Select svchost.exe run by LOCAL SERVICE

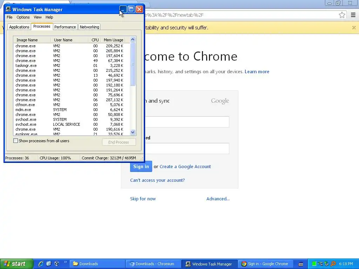[x=72, y=124]
